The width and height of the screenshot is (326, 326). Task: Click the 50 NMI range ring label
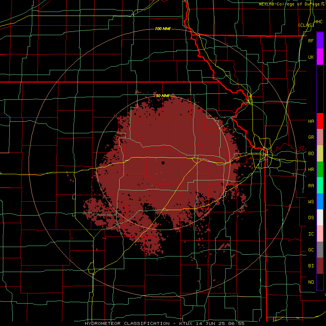coord(163,96)
